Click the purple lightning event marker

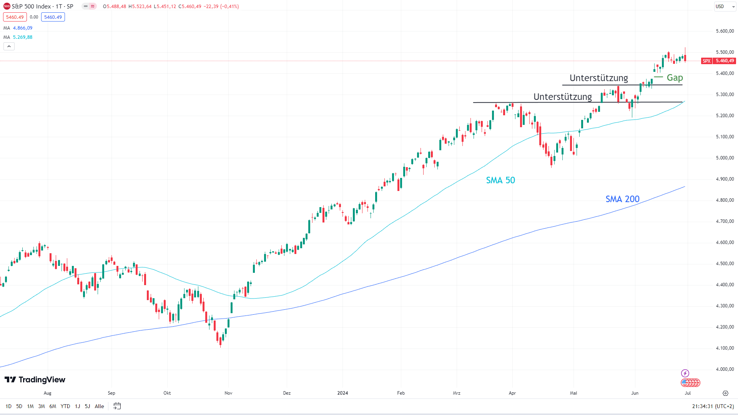pos(685,373)
